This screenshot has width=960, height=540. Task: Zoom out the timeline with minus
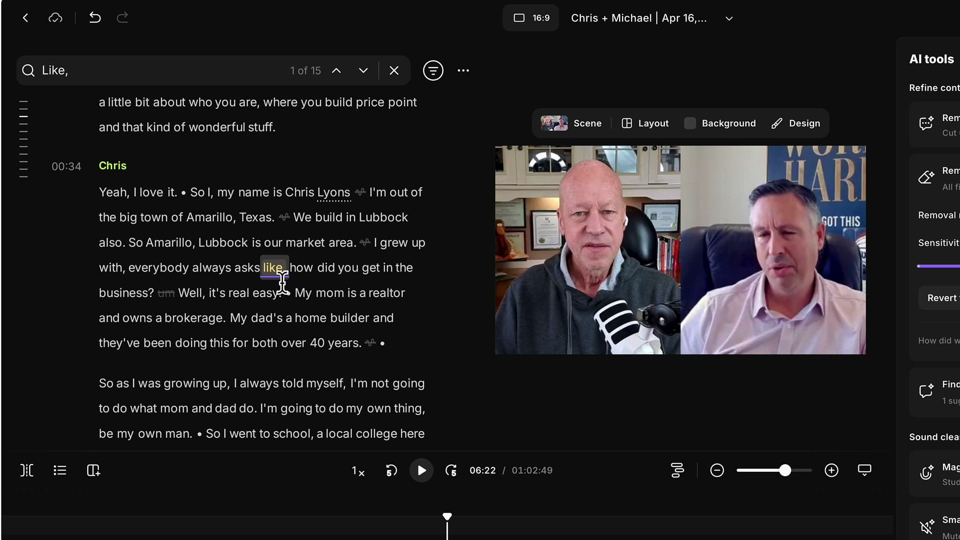pyautogui.click(x=717, y=470)
